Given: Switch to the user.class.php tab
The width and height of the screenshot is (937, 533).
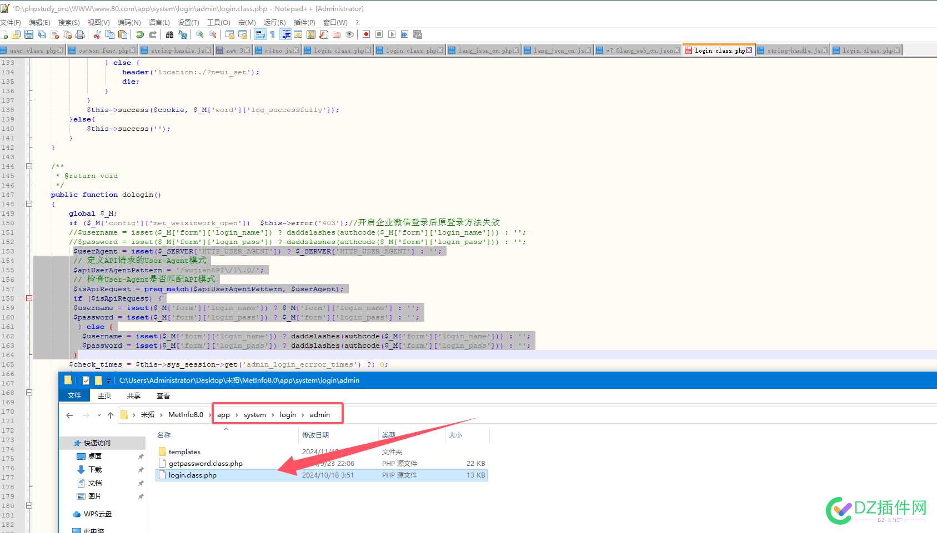Looking at the screenshot, I should pos(32,50).
